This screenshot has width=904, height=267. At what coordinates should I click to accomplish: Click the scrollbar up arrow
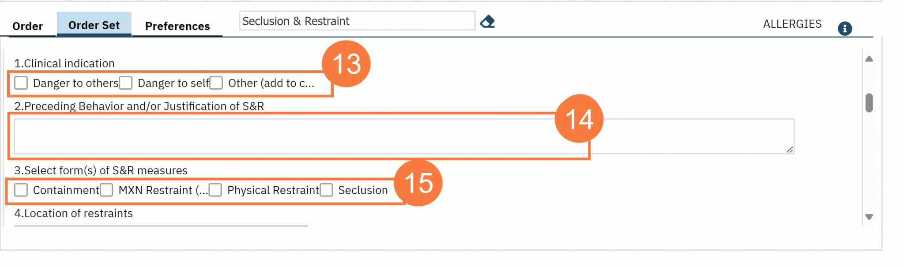point(869,58)
